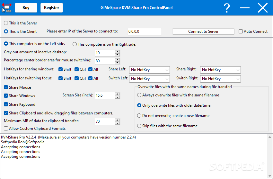This screenshot has height=179, width=273.
Task: Minimize the ControlPanel window
Action: point(245,8)
